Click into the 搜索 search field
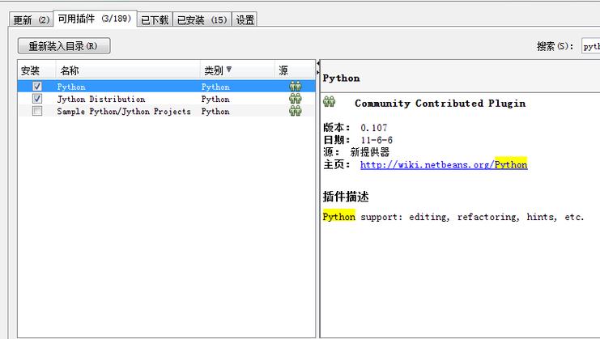The image size is (600, 339). coord(590,46)
